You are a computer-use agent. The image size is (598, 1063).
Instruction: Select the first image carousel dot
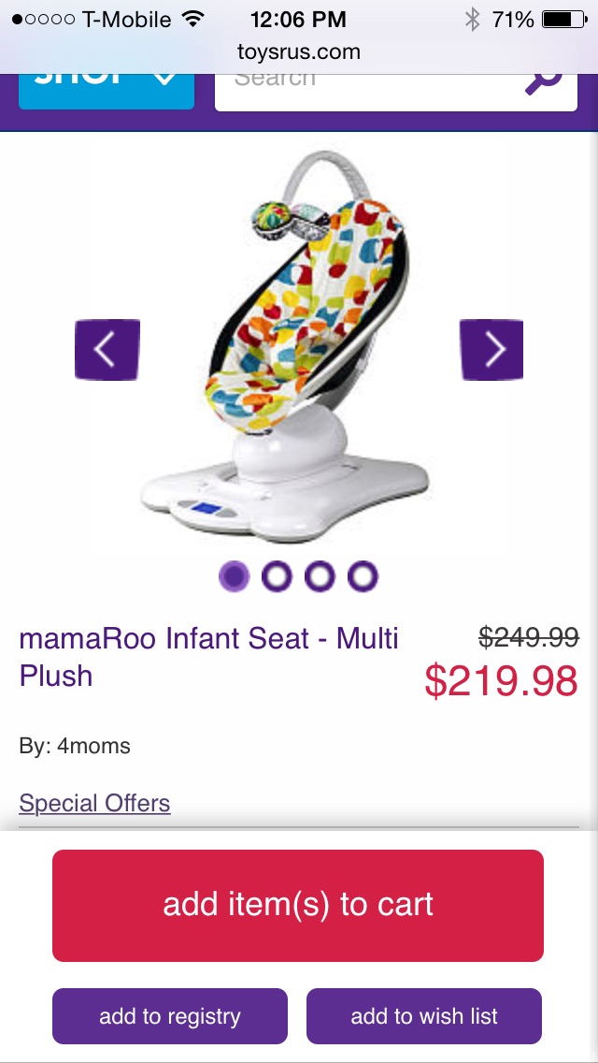[x=235, y=576]
